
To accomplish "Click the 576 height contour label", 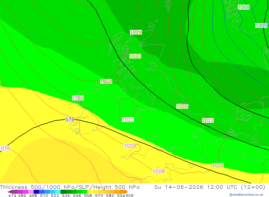I will (69, 120).
